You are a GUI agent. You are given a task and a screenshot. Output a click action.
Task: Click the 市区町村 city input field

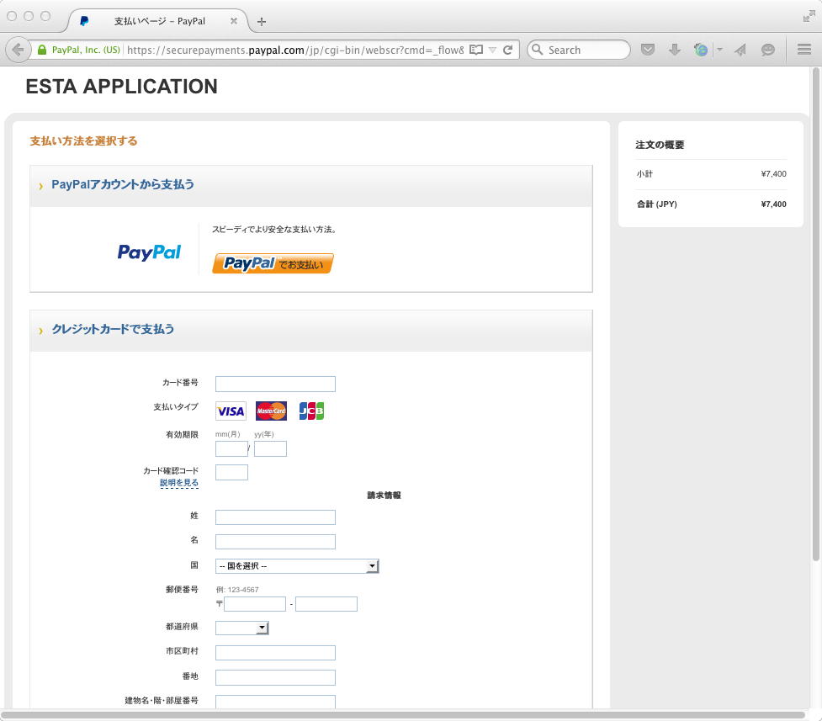point(275,653)
